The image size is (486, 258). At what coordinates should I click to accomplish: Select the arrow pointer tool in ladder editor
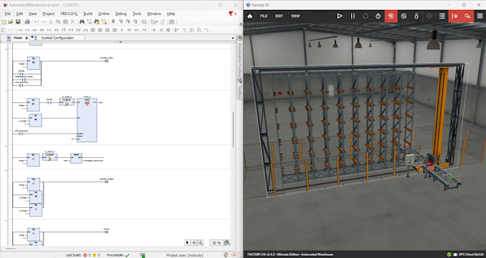187,243
